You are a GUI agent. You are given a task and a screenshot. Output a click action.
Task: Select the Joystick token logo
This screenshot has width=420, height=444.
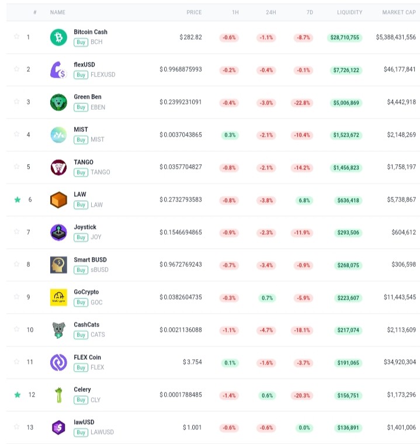tap(58, 232)
